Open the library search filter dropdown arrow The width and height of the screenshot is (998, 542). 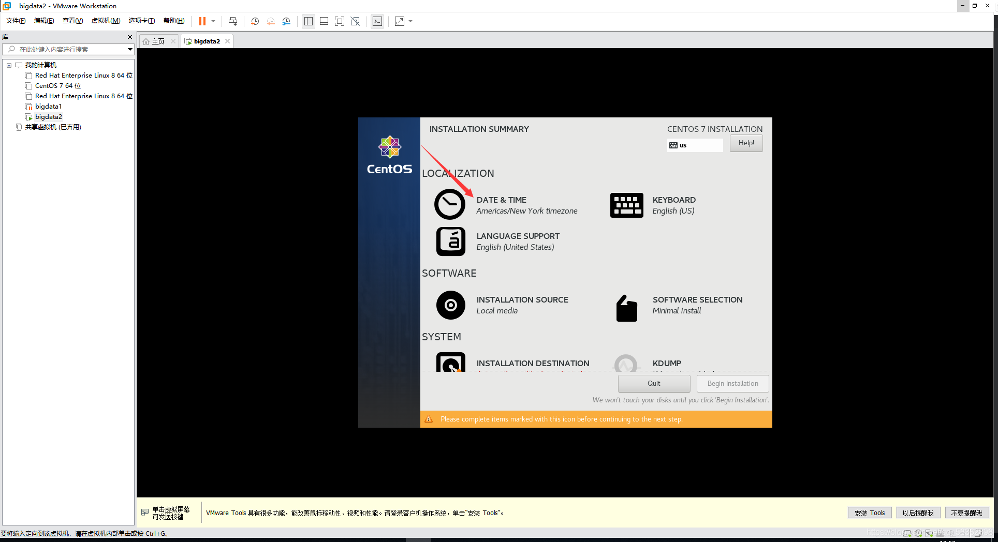pos(130,49)
